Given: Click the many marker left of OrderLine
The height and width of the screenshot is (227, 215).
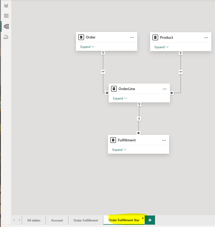Looking at the screenshot, I should (107, 93).
